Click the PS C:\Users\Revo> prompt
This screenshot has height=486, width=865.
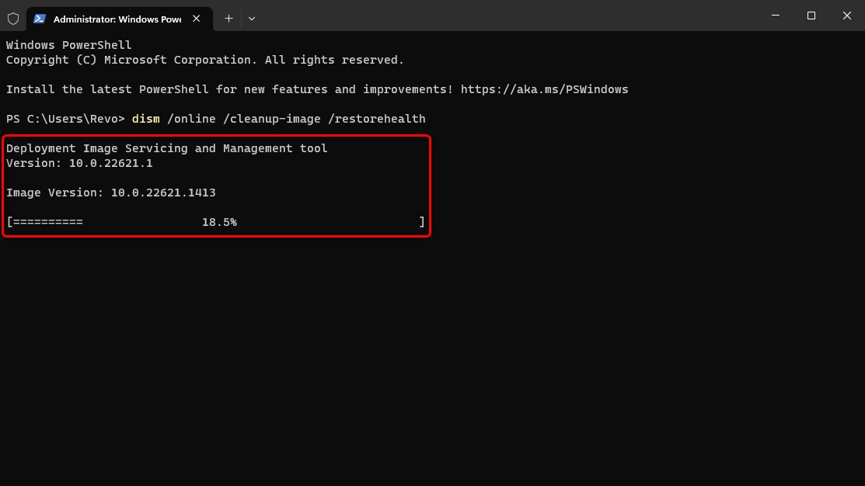65,119
